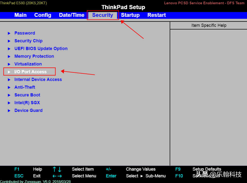Open the Main tab
This screenshot has height=183, width=247.
(x=20, y=15)
